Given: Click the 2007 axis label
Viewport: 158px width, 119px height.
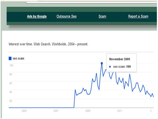Looking at the screenshot, I should click(x=56, y=111).
